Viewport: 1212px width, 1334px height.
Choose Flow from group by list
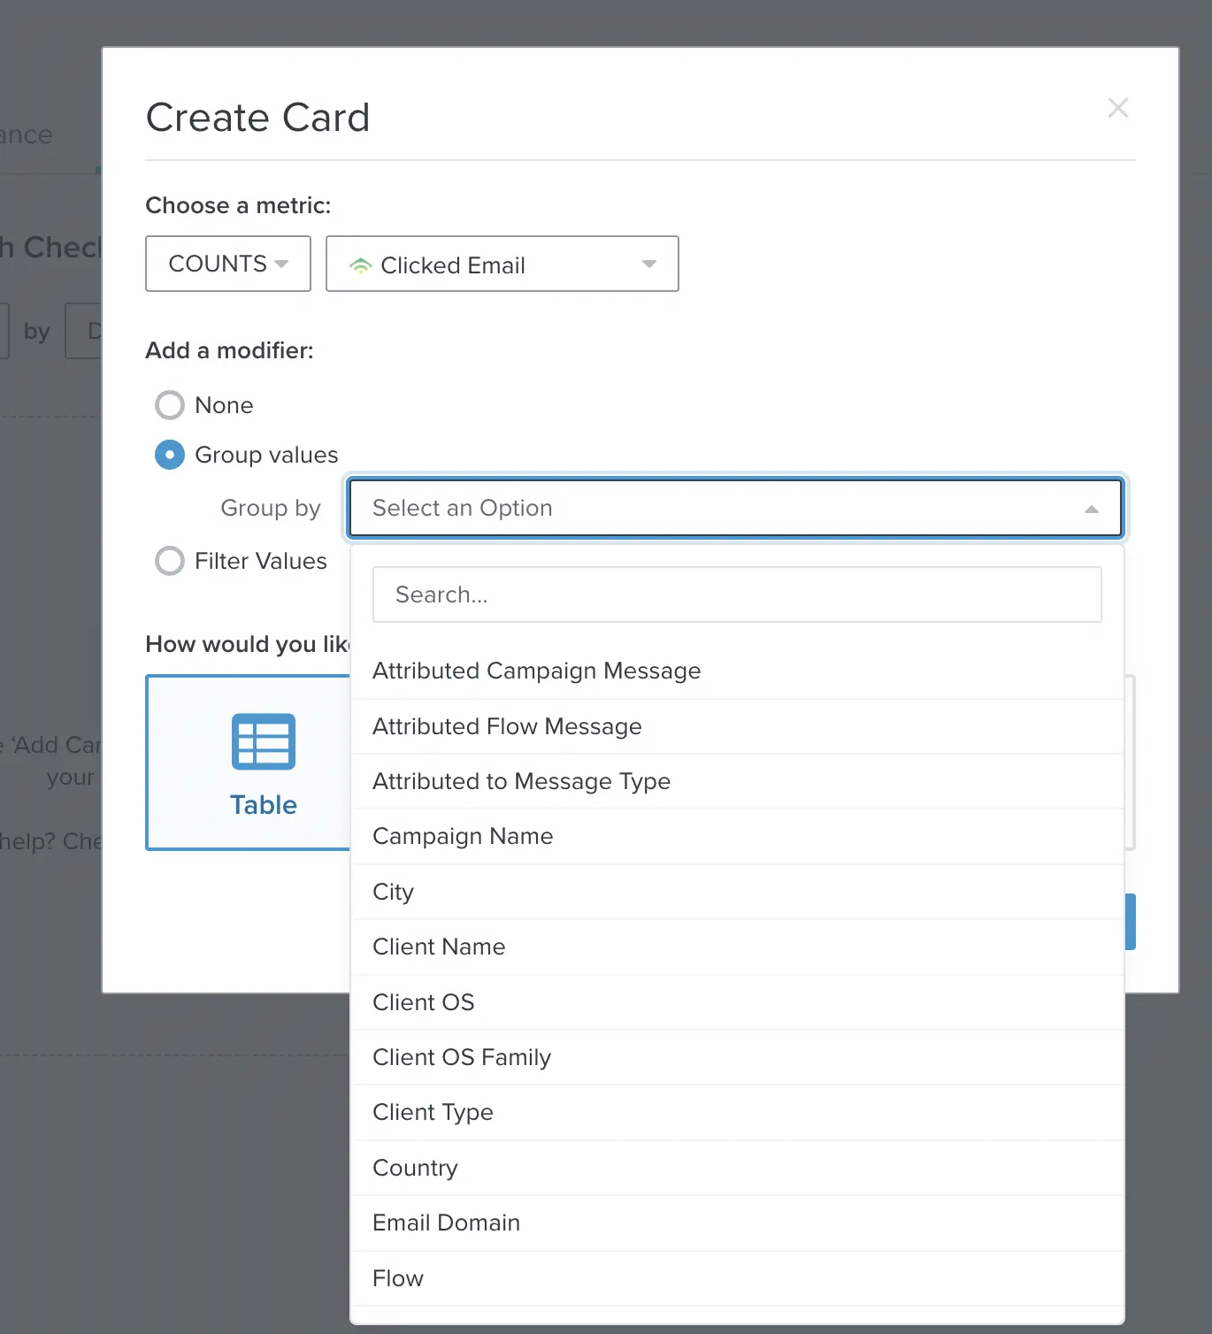tap(737, 1278)
